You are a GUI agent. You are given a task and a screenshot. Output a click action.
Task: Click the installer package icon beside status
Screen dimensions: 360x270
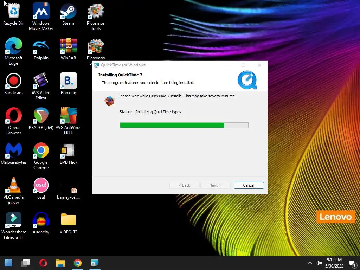coord(110,101)
